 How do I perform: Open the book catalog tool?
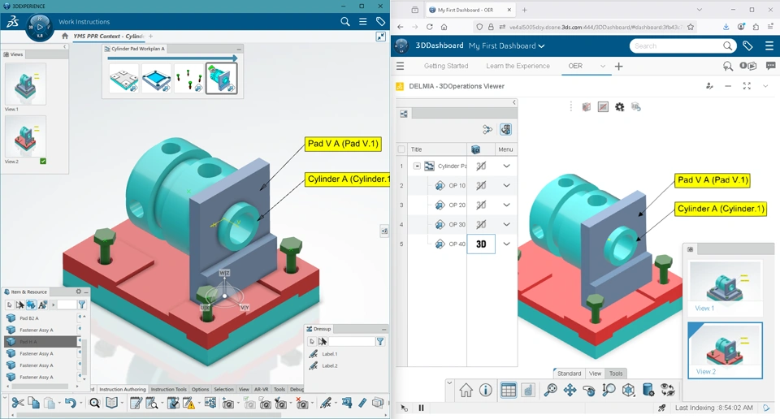point(112,403)
